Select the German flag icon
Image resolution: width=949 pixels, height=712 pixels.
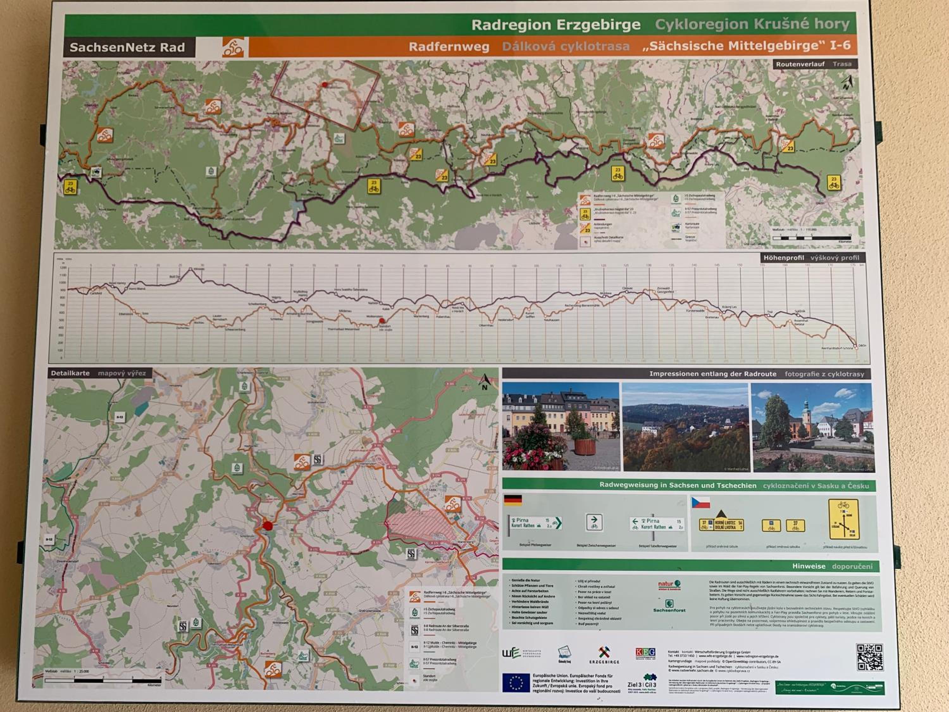coord(513,500)
